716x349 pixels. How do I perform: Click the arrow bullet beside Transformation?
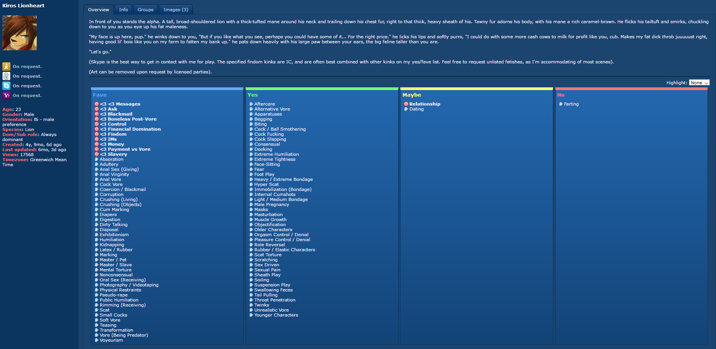pos(97,330)
